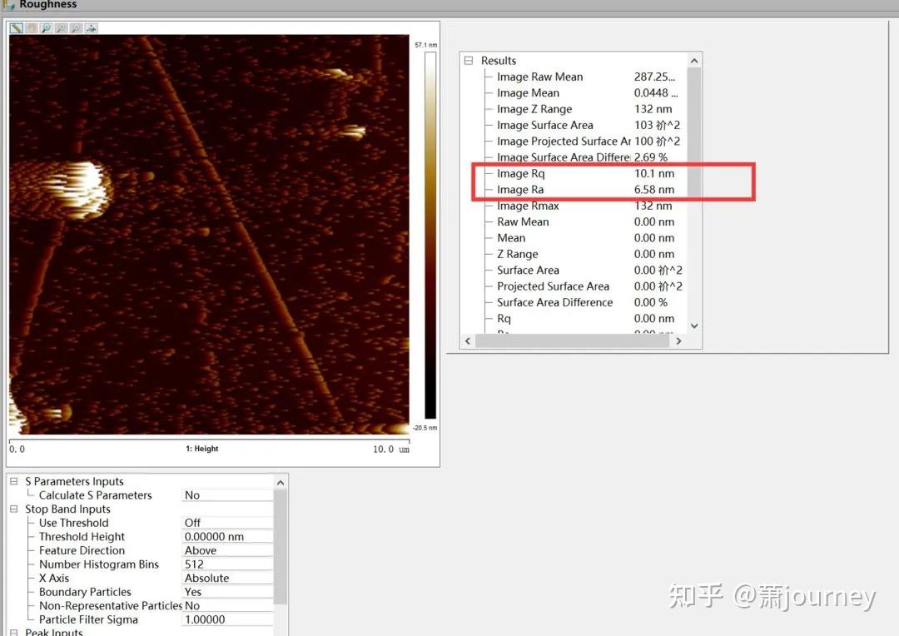Click the grayed stamp icon on image toolbar
The height and width of the screenshot is (636, 899).
[30, 27]
